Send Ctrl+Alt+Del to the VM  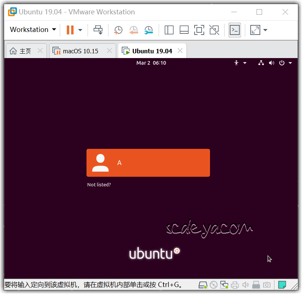[98, 30]
